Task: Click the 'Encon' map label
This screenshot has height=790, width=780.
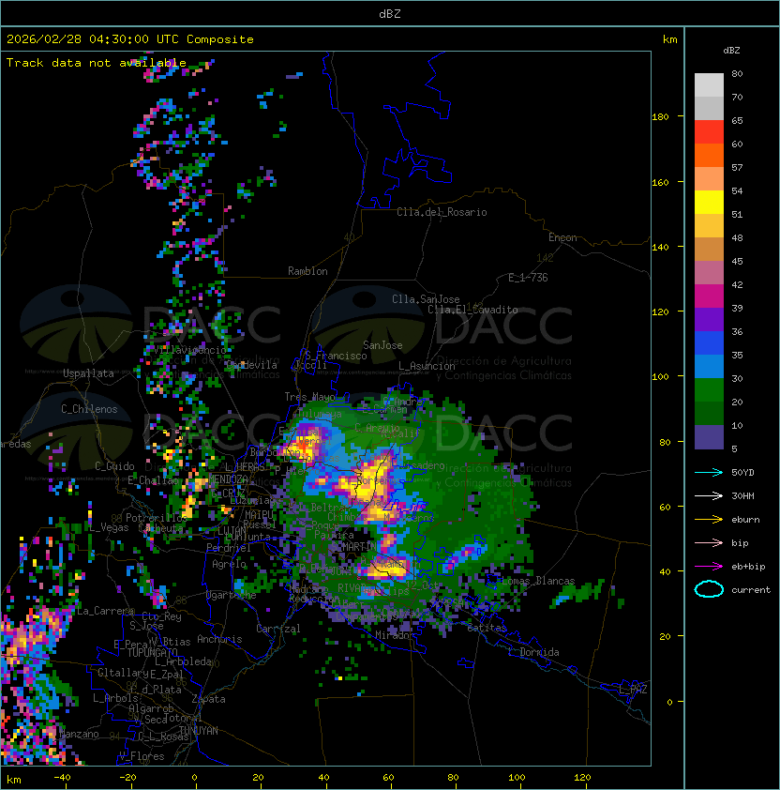Action: [562, 237]
